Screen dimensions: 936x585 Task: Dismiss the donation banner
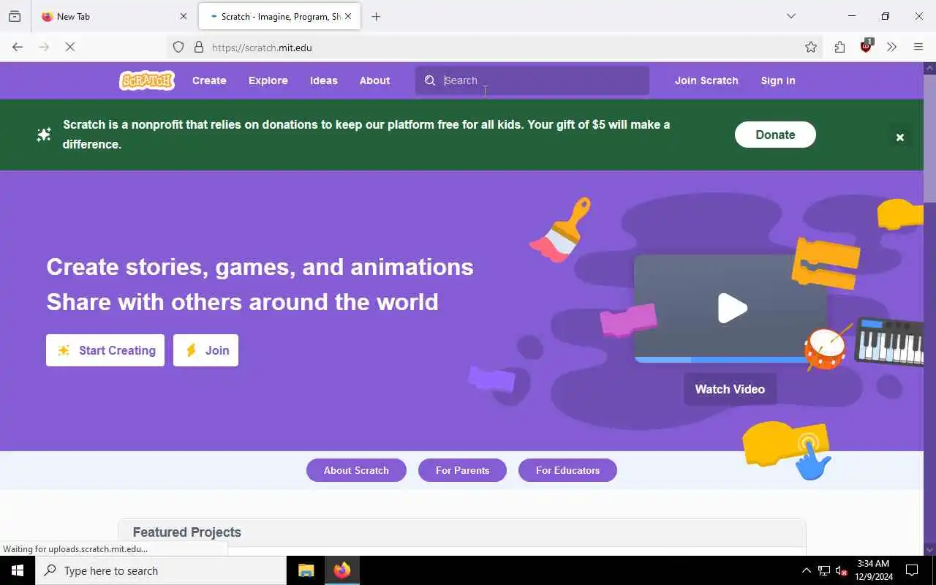point(900,137)
